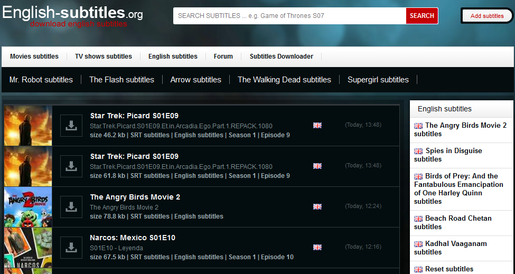Screen dimensions: 515x274
Task: Click 'download english subtitles' tagline
Action: point(79,24)
